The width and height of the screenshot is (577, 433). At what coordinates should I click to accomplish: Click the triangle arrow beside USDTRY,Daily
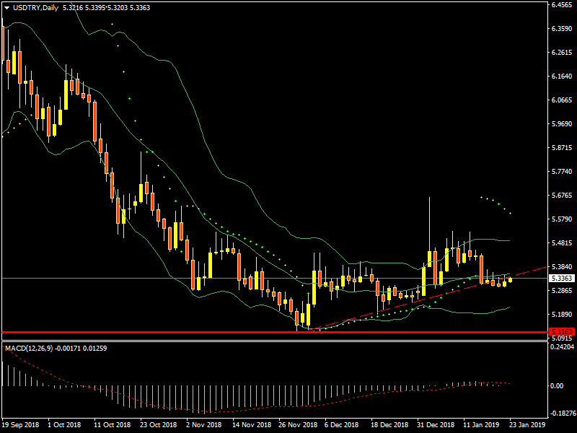pyautogui.click(x=7, y=8)
